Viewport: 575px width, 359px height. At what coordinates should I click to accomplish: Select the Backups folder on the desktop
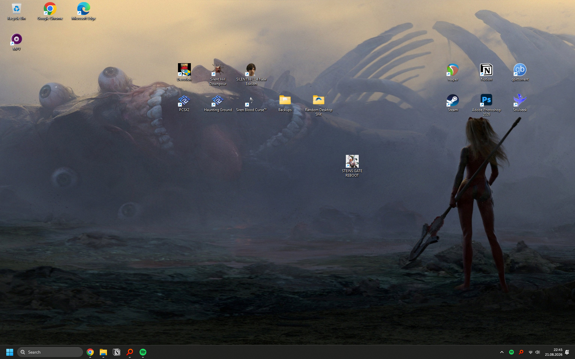point(285,103)
